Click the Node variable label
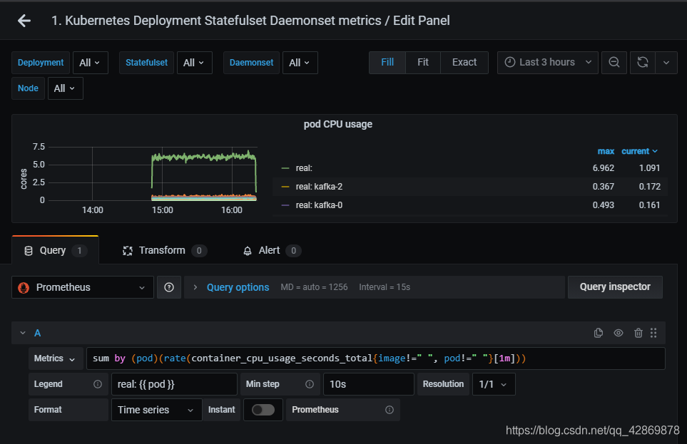687x444 pixels. click(x=28, y=88)
